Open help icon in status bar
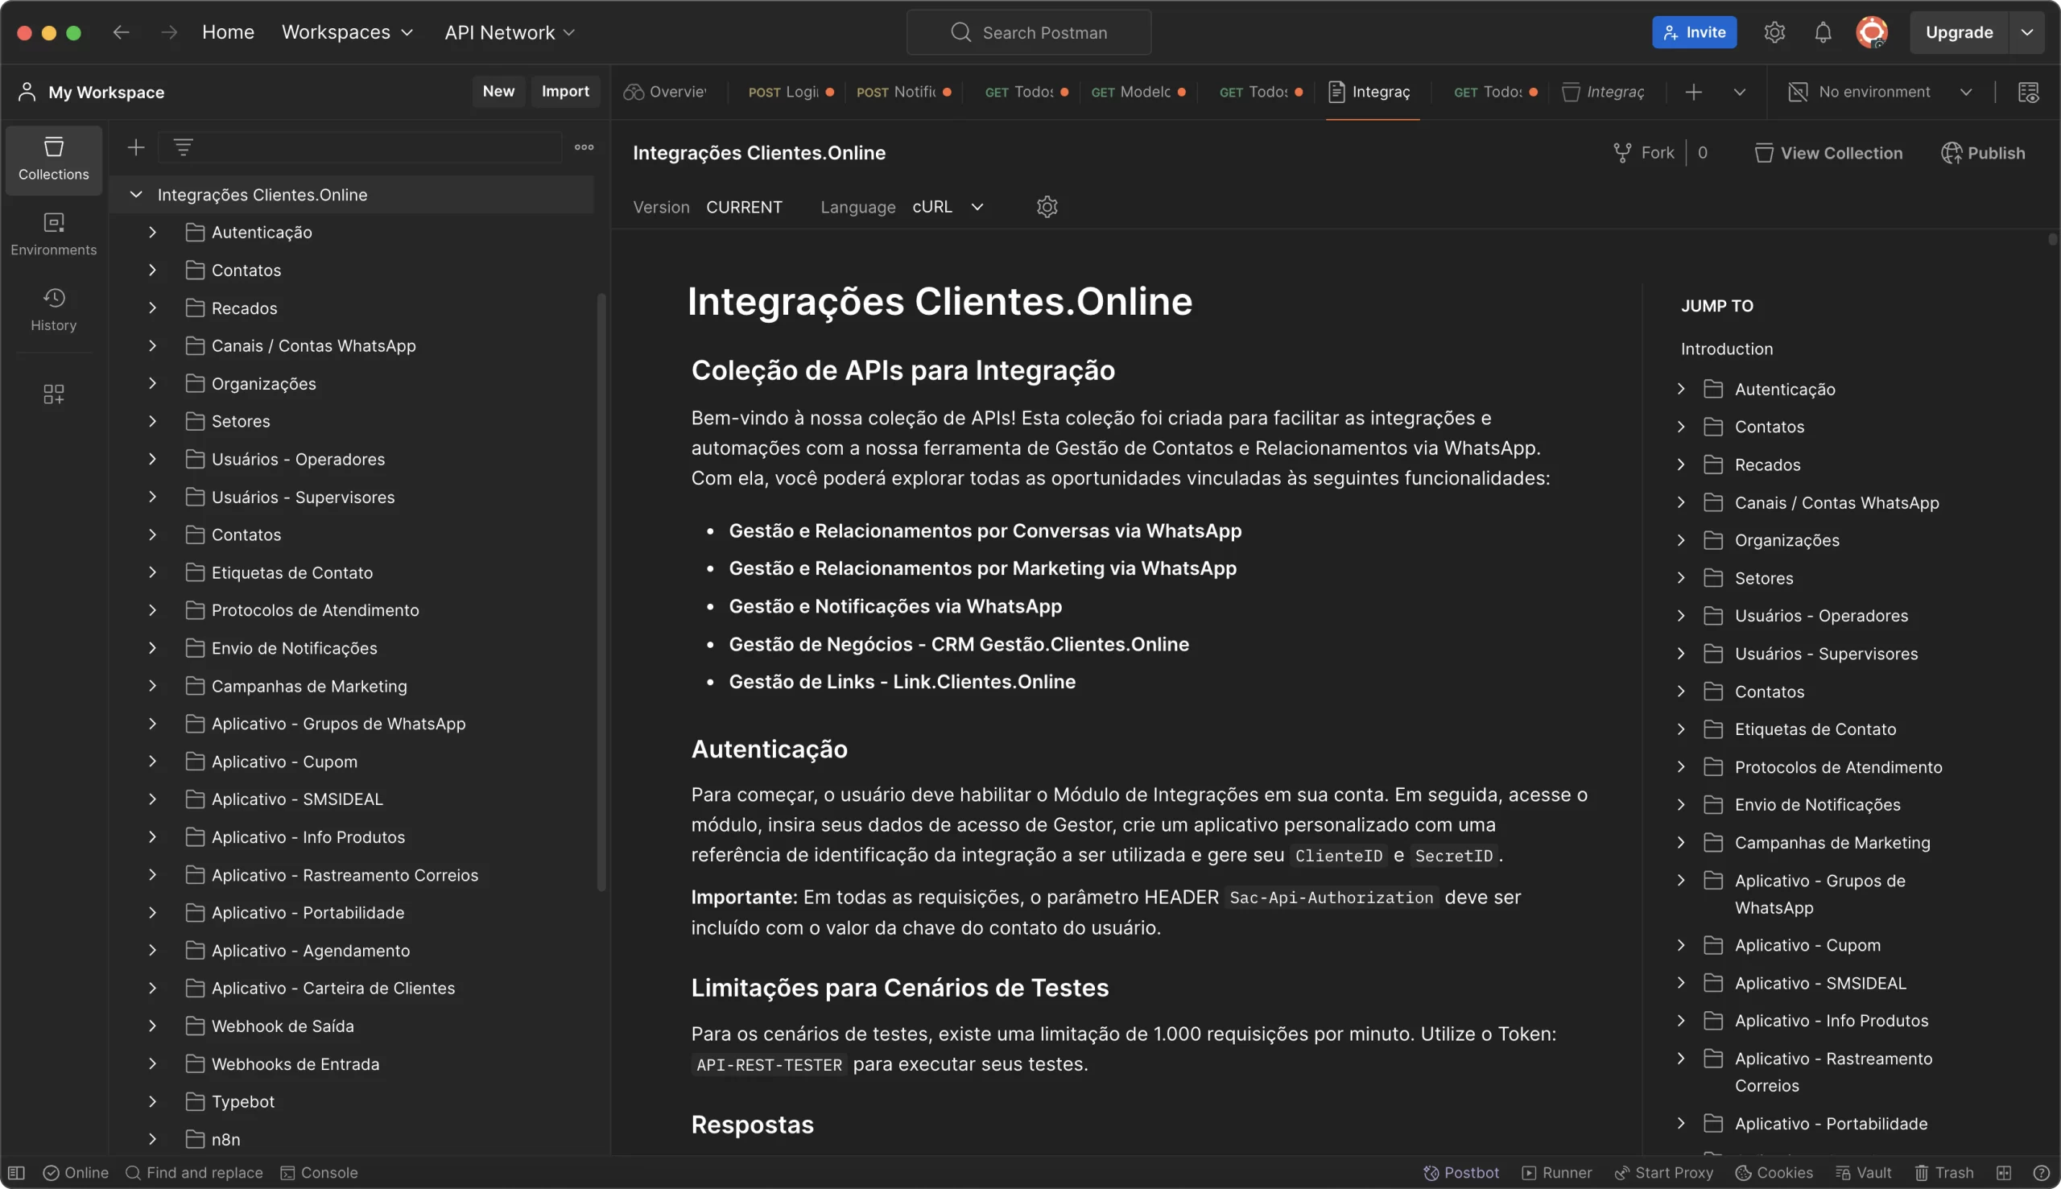Viewport: 2061px width, 1189px height. pos(2042,1173)
